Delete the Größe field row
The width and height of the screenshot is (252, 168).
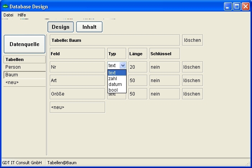pyautogui.click(x=192, y=94)
